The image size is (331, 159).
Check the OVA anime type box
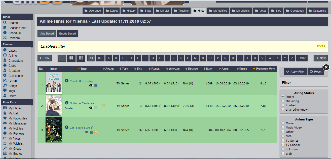click(283, 136)
